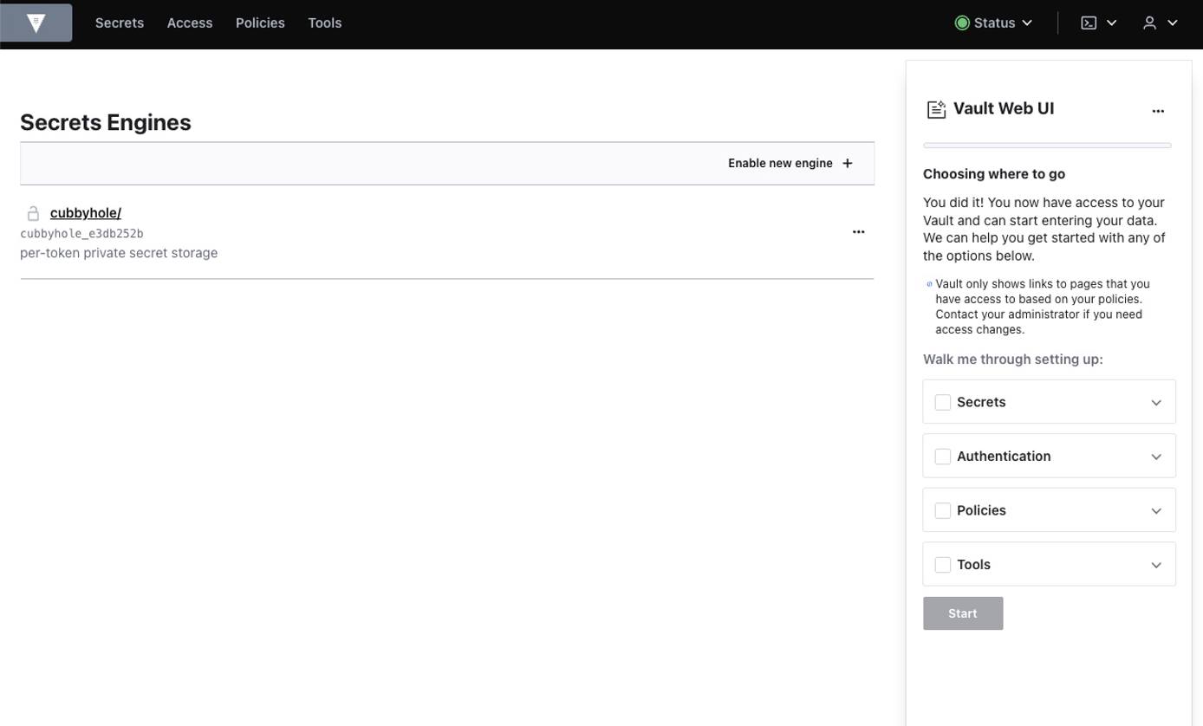Open the web CLI terminal icon
1203x726 pixels.
(1089, 23)
